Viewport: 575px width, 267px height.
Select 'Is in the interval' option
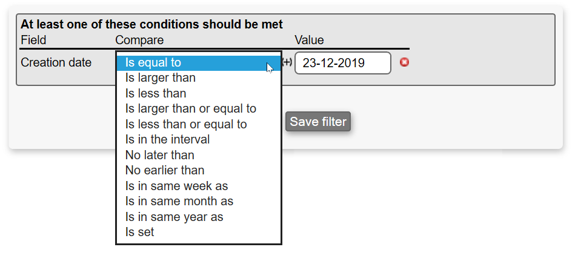(x=167, y=139)
